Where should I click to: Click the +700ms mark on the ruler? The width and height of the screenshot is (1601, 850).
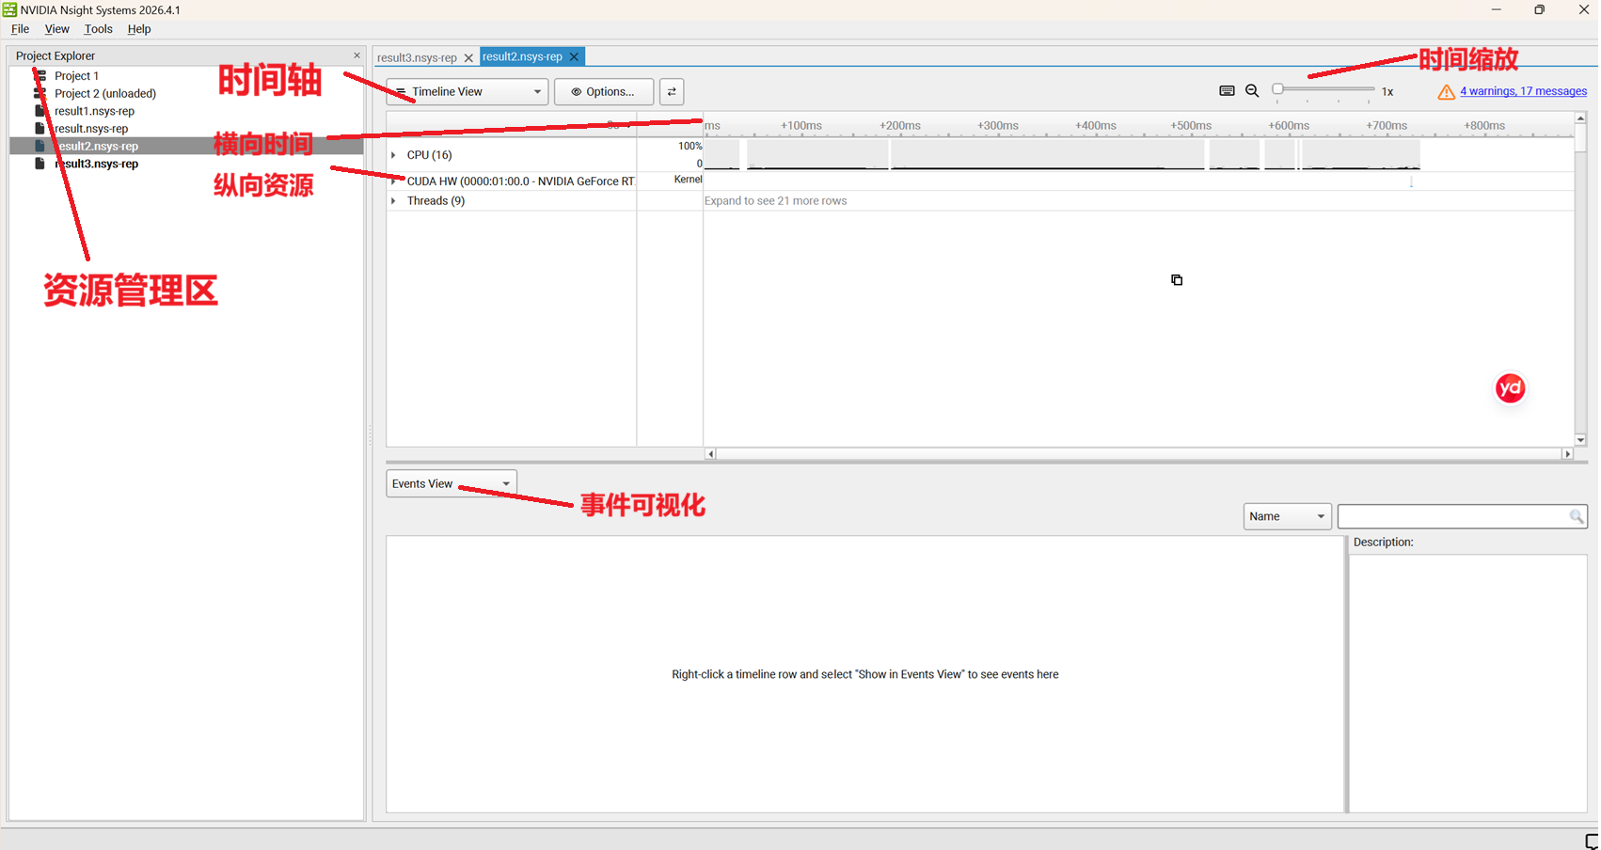click(x=1387, y=126)
